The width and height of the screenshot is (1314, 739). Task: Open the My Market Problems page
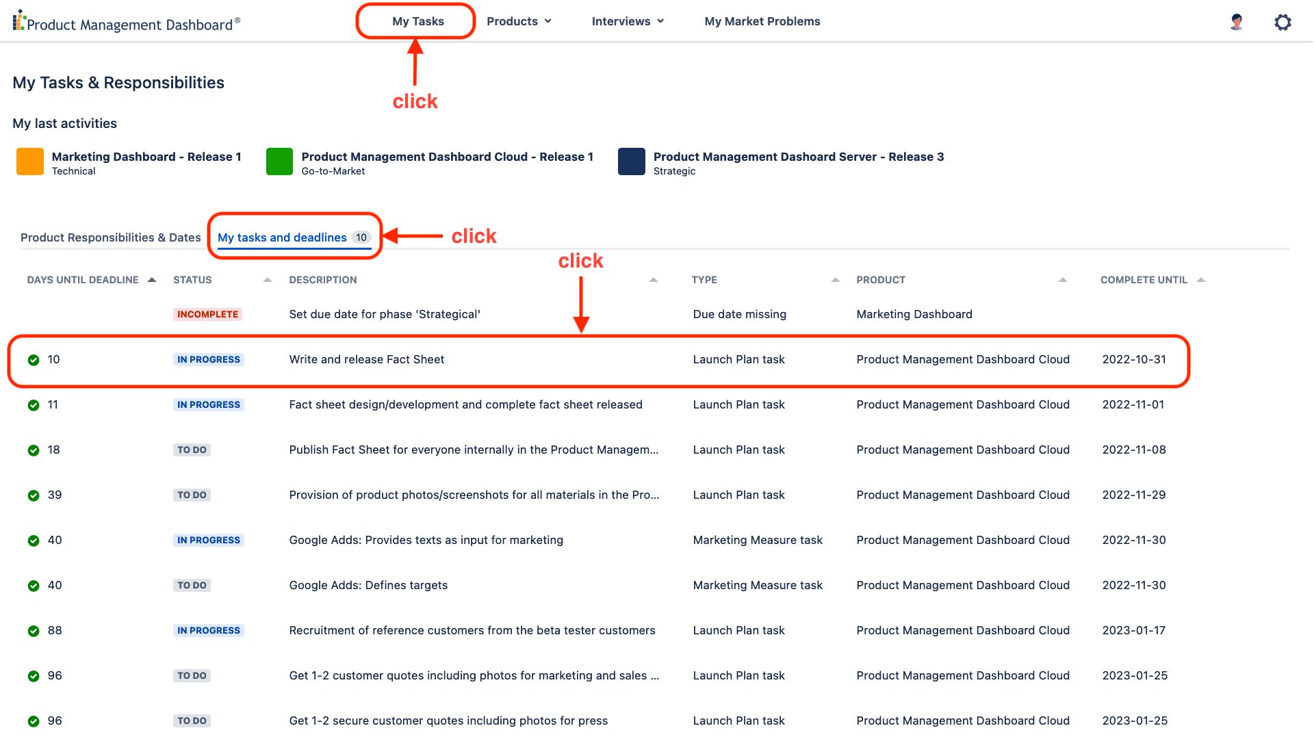tap(762, 21)
